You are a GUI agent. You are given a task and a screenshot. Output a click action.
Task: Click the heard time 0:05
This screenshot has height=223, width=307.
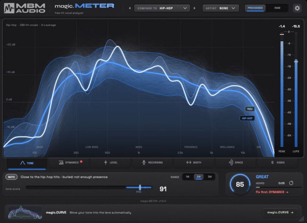click(281, 183)
